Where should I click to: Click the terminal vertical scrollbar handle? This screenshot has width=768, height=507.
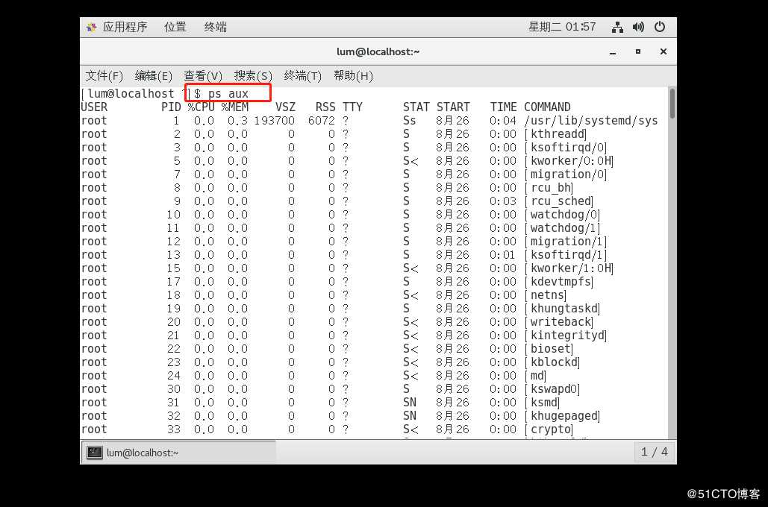(x=672, y=103)
